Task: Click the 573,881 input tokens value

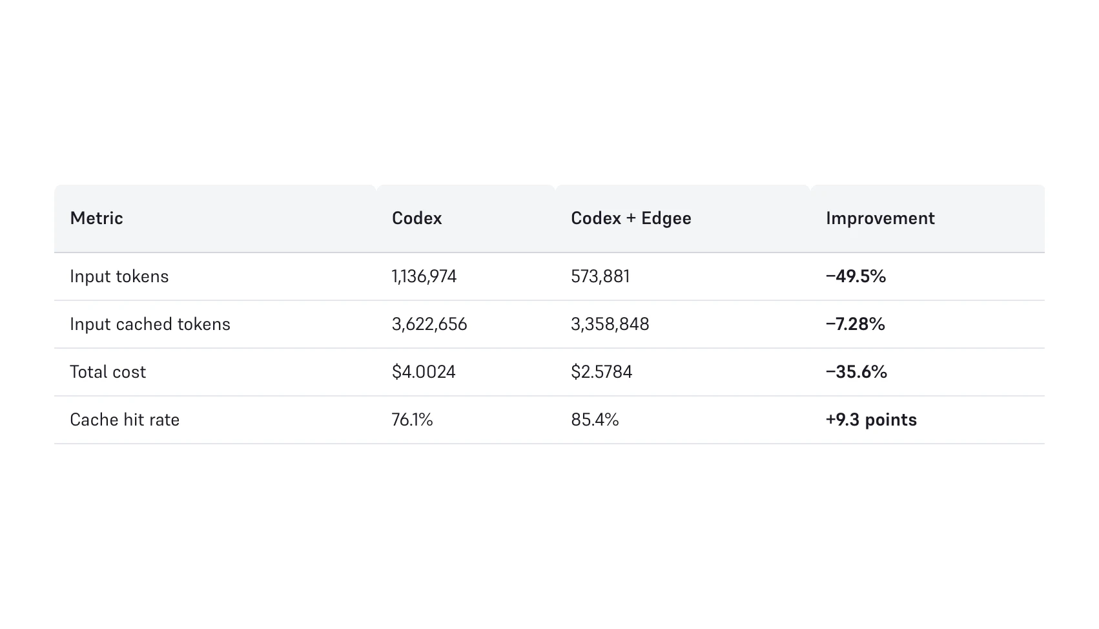Action: [600, 276]
